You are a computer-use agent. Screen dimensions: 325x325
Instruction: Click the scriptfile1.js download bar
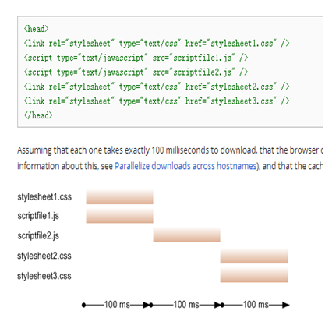119,216
